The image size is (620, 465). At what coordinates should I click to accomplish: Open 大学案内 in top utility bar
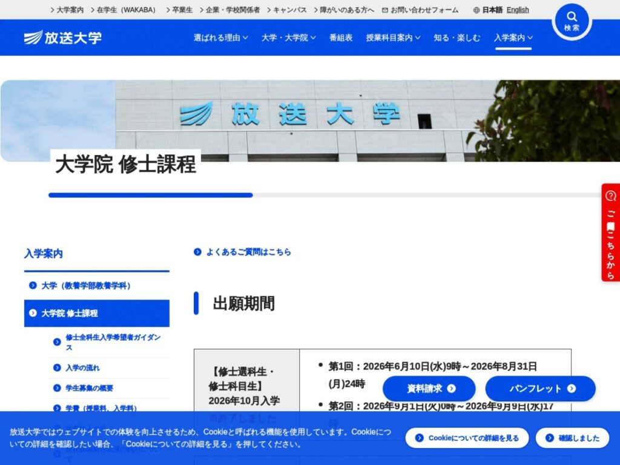tap(67, 10)
